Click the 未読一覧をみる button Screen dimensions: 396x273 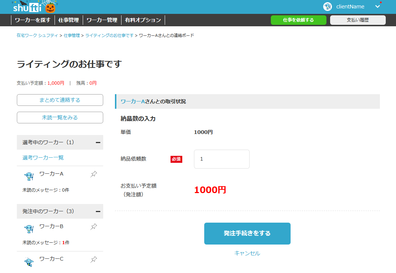pyautogui.click(x=60, y=118)
